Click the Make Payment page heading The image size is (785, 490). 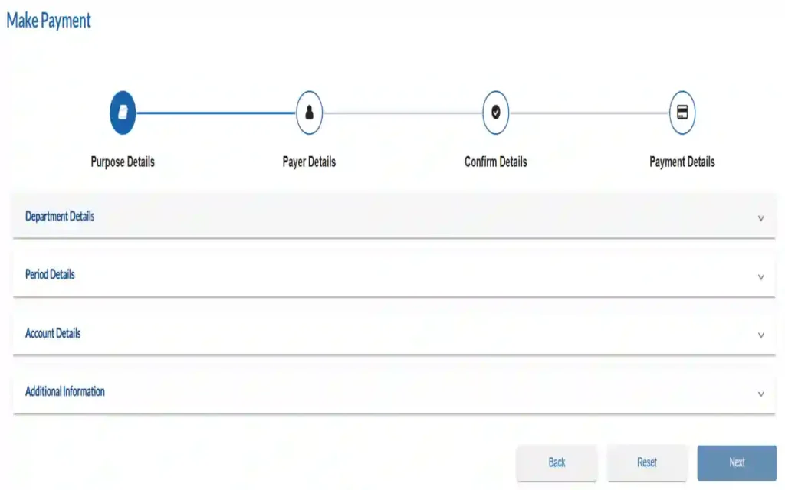point(48,21)
